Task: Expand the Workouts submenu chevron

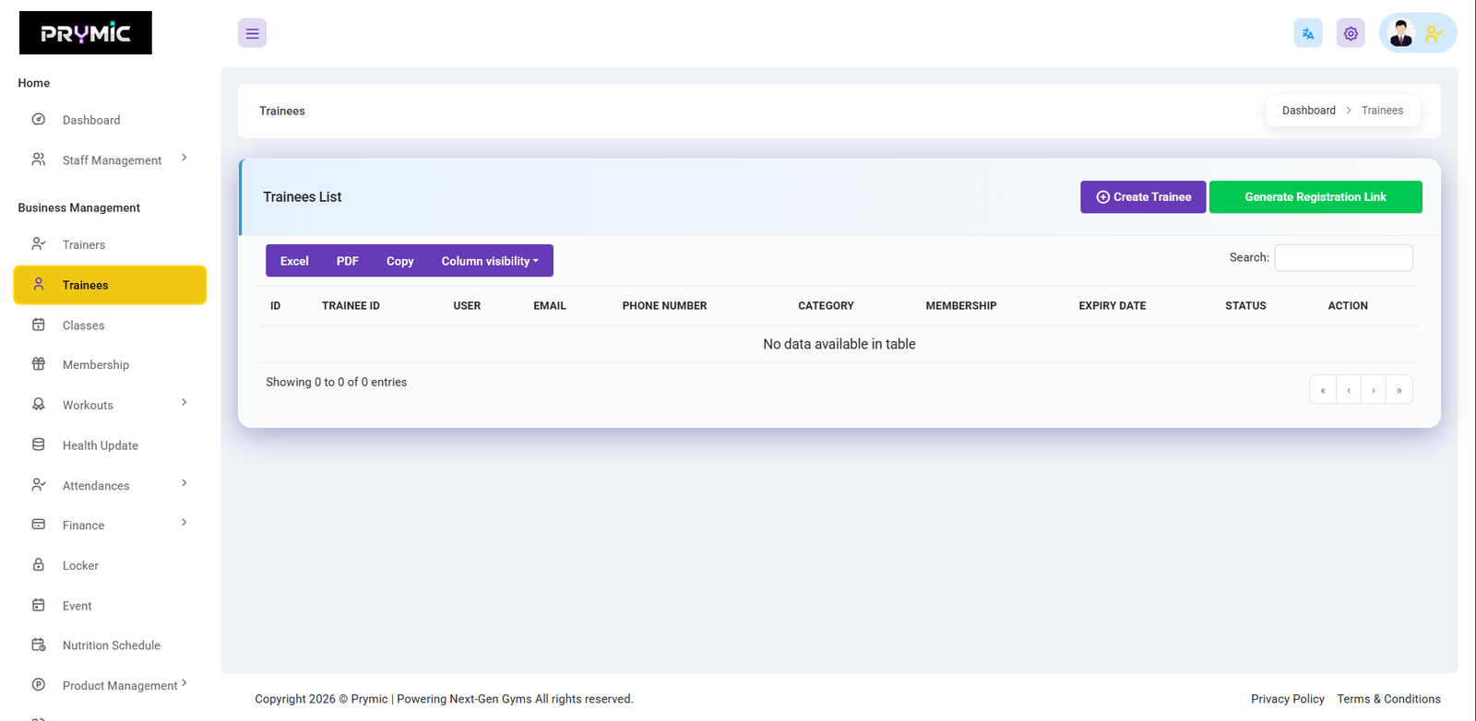Action: [x=184, y=402]
